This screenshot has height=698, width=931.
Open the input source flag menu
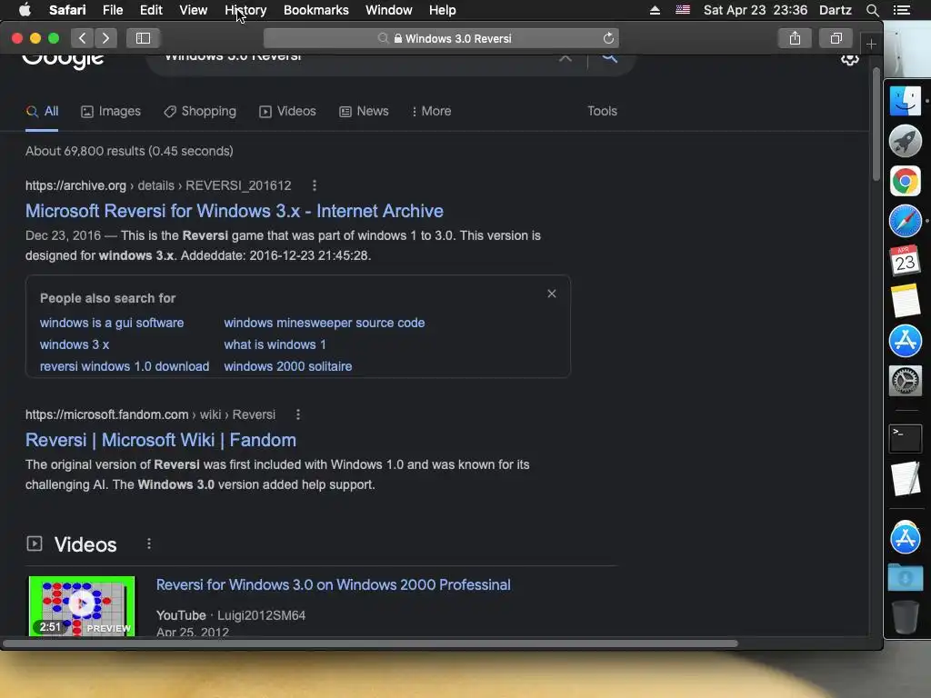682,10
